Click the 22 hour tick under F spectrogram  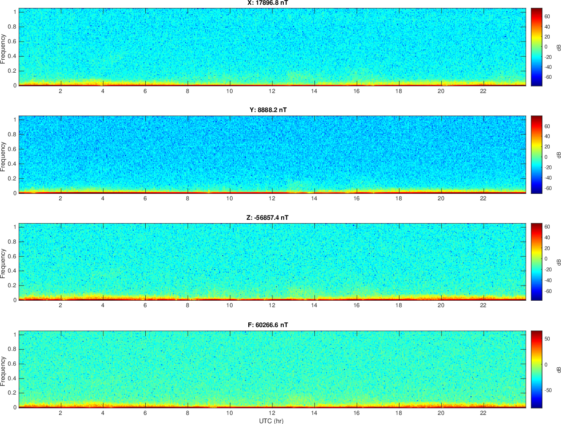pyautogui.click(x=483, y=413)
